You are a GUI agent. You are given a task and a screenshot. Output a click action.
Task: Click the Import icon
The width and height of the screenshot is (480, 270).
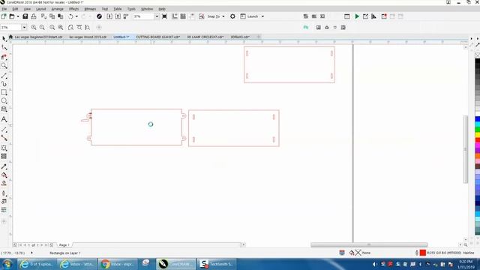[109, 16]
